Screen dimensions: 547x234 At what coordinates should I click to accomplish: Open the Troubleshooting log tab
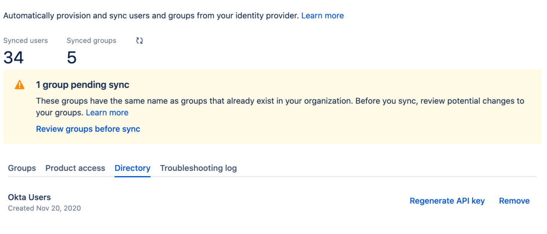point(198,168)
